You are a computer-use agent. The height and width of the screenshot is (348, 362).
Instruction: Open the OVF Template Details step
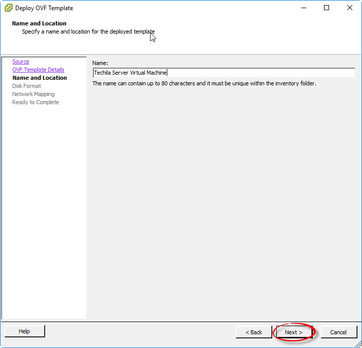pyautogui.click(x=38, y=70)
